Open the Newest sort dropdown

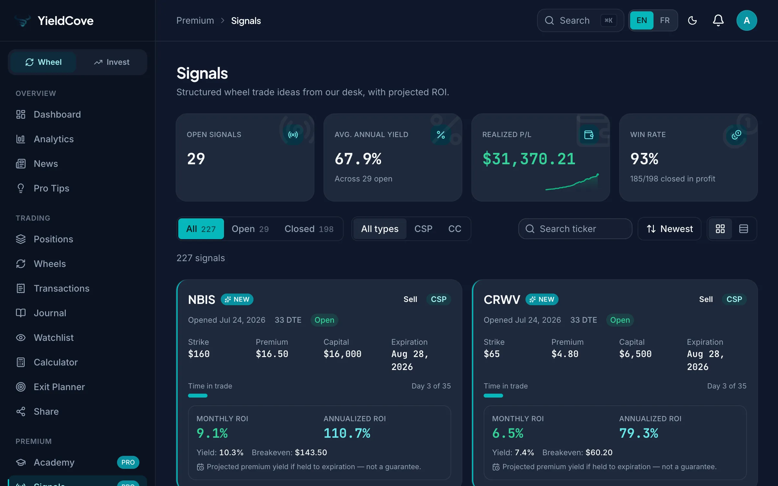(x=669, y=229)
